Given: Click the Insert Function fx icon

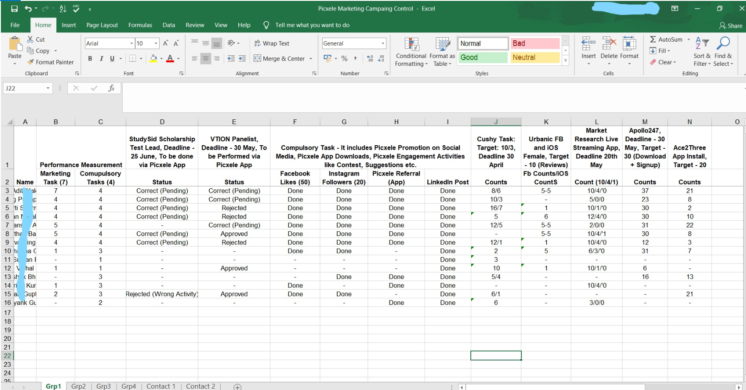Looking at the screenshot, I should tap(112, 88).
